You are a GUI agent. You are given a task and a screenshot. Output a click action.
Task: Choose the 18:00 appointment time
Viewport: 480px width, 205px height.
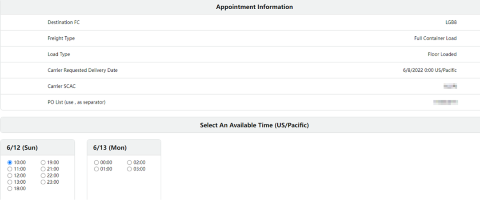click(10, 189)
